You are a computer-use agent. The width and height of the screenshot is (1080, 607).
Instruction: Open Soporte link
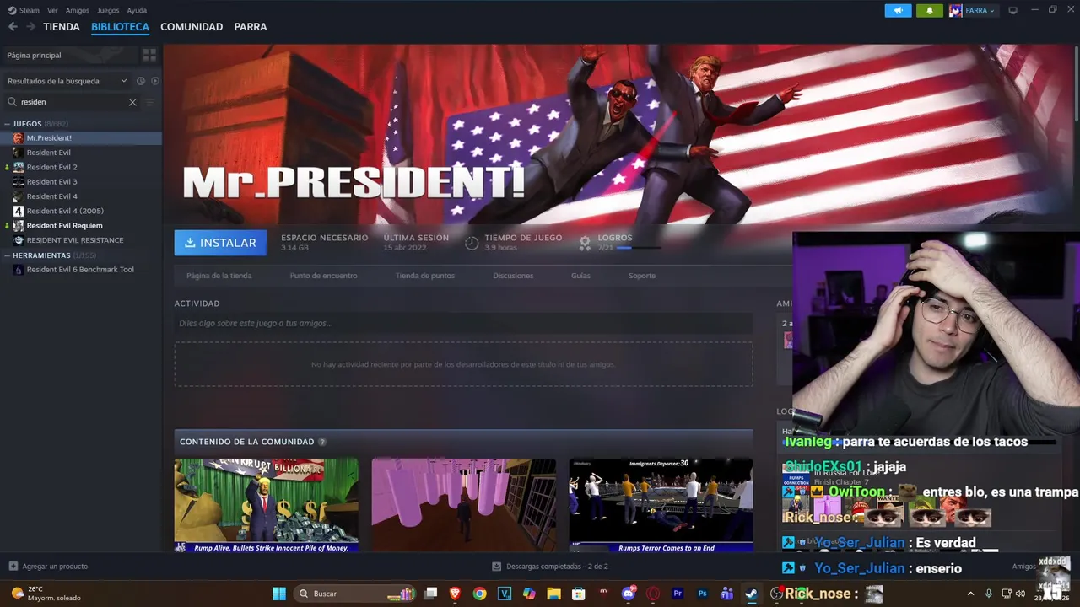(x=642, y=276)
